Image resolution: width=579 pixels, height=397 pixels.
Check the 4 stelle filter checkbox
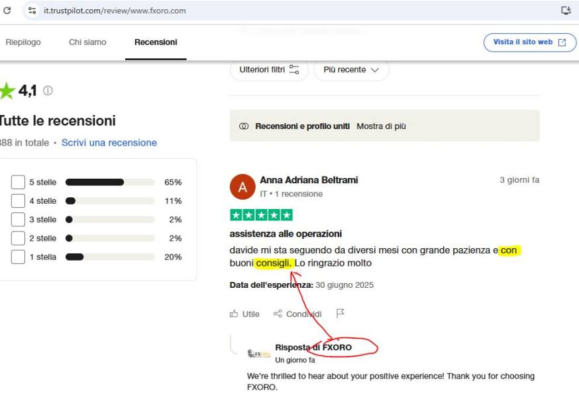18,200
